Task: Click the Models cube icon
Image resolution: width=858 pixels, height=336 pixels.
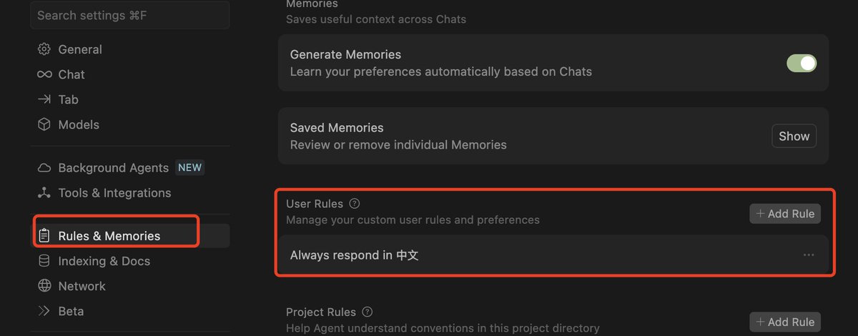Action: coord(44,124)
